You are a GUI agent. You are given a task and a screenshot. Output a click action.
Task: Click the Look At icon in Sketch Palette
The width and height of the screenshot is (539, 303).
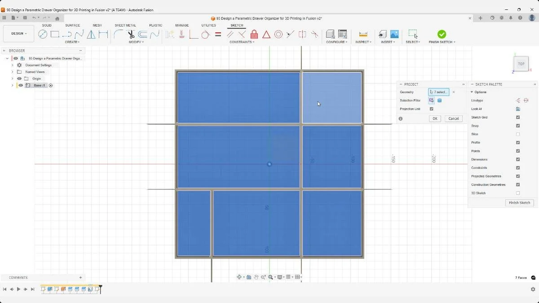point(517,109)
